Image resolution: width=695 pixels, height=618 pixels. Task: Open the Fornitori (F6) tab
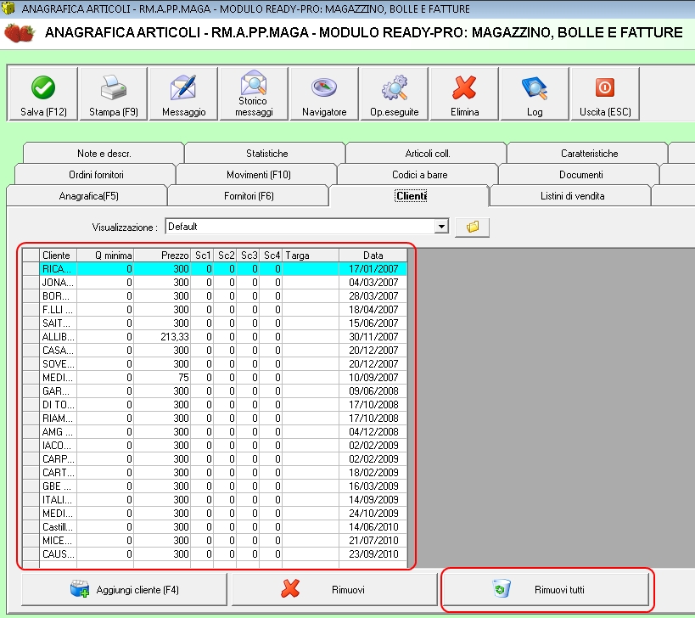249,196
